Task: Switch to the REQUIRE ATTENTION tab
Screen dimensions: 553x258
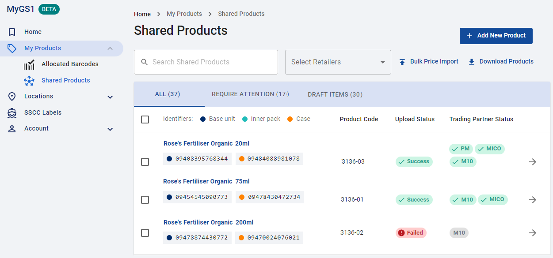Action: tap(250, 94)
